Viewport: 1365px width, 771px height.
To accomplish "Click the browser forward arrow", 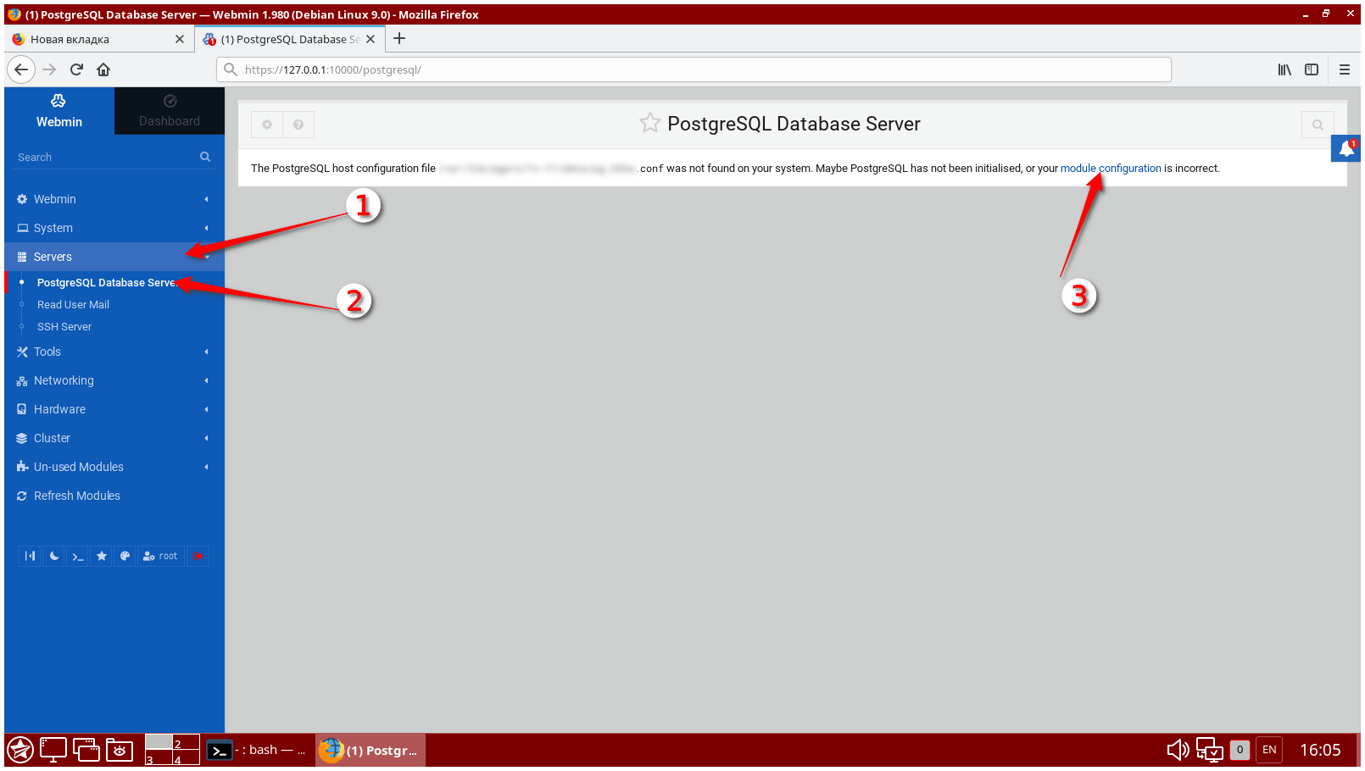I will coord(49,69).
